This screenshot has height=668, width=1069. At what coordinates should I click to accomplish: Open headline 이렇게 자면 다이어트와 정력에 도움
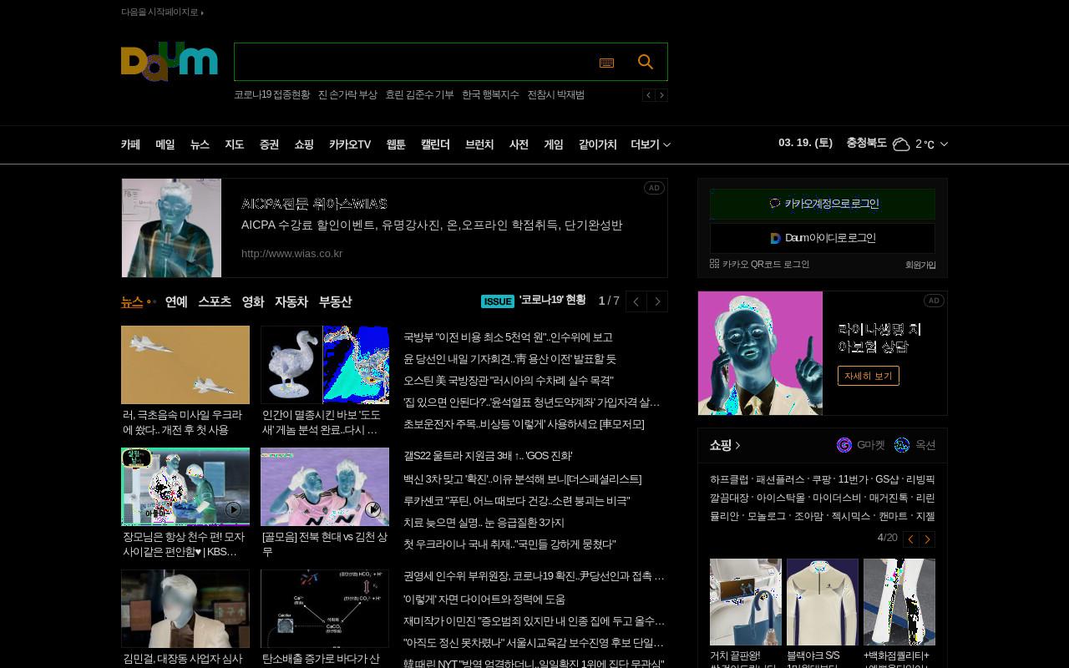coord(484,600)
